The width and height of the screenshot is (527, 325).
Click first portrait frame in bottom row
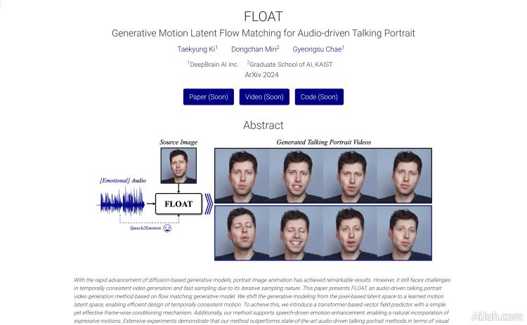pos(242,233)
